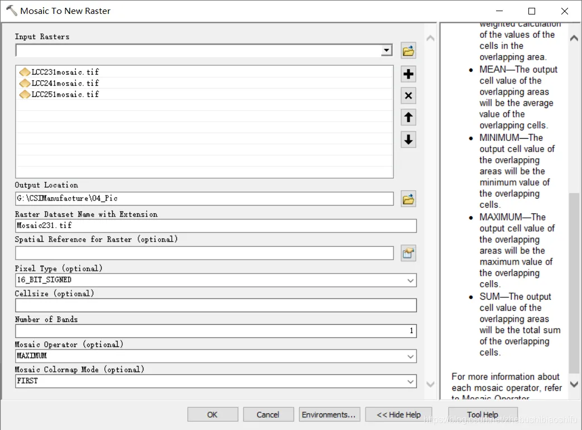
Task: Move raster up with the up arrow
Action: (x=408, y=118)
